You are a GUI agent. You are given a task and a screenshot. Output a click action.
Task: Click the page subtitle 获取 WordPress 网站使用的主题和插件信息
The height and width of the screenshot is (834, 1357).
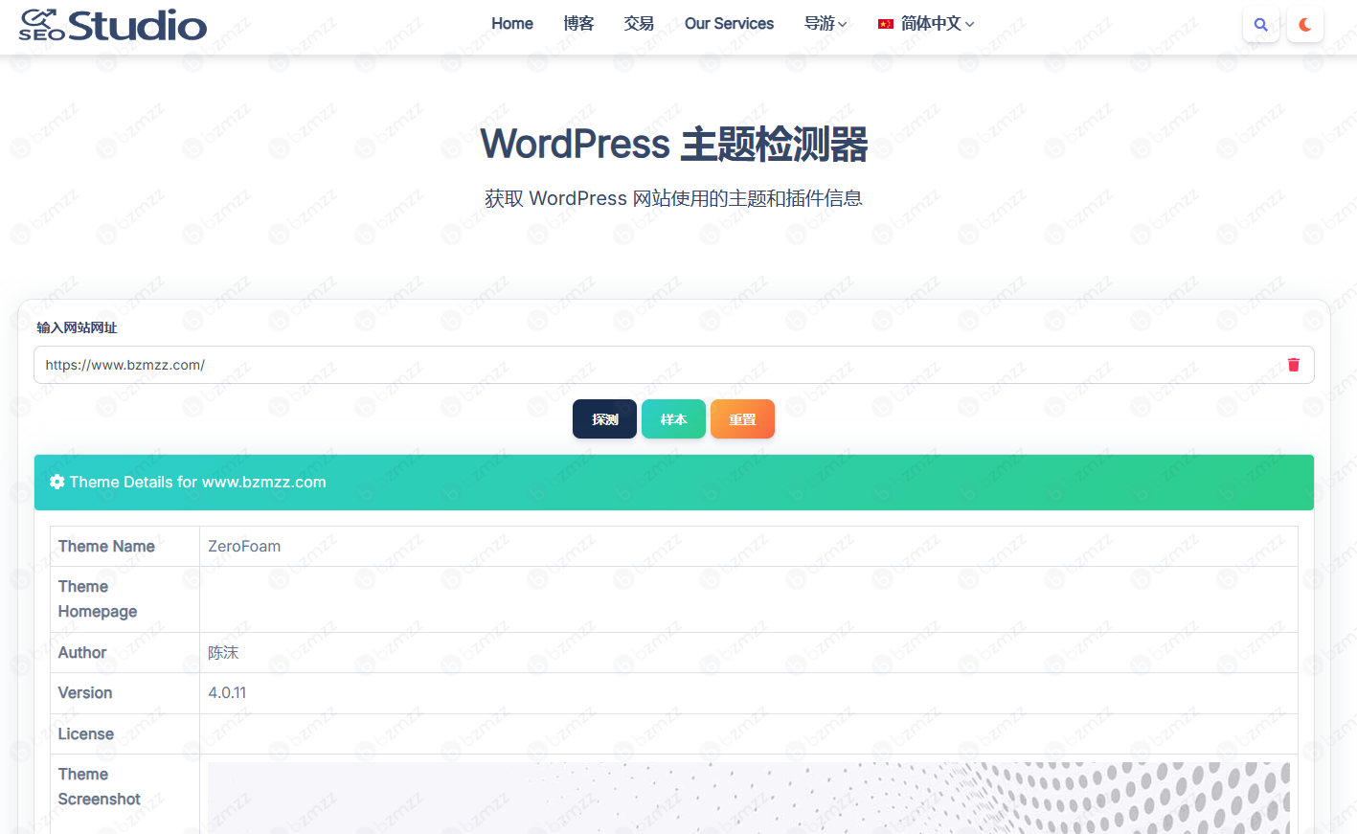(673, 198)
